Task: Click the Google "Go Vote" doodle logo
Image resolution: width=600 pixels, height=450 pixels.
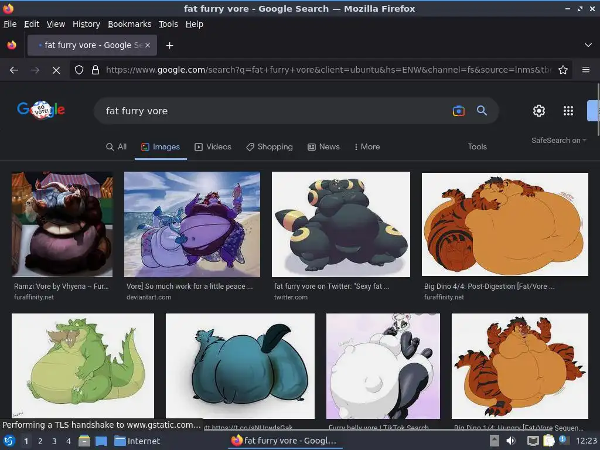Action: pos(41,110)
